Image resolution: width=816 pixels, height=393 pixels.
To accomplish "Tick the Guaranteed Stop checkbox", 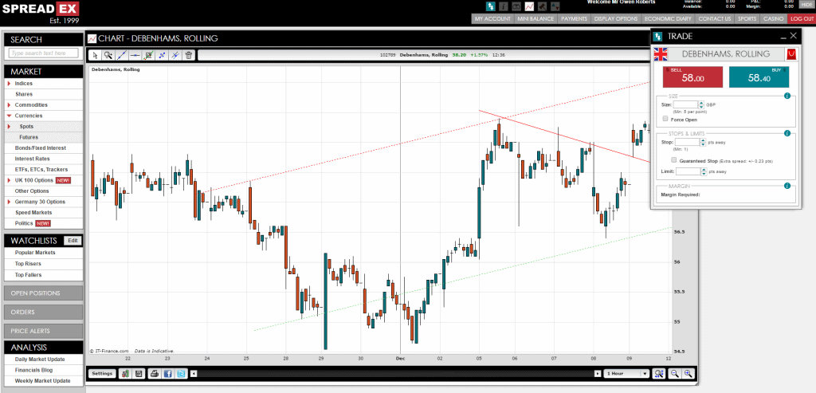I will (x=674, y=160).
